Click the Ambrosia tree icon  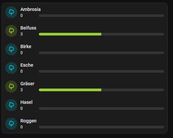tap(11, 12)
